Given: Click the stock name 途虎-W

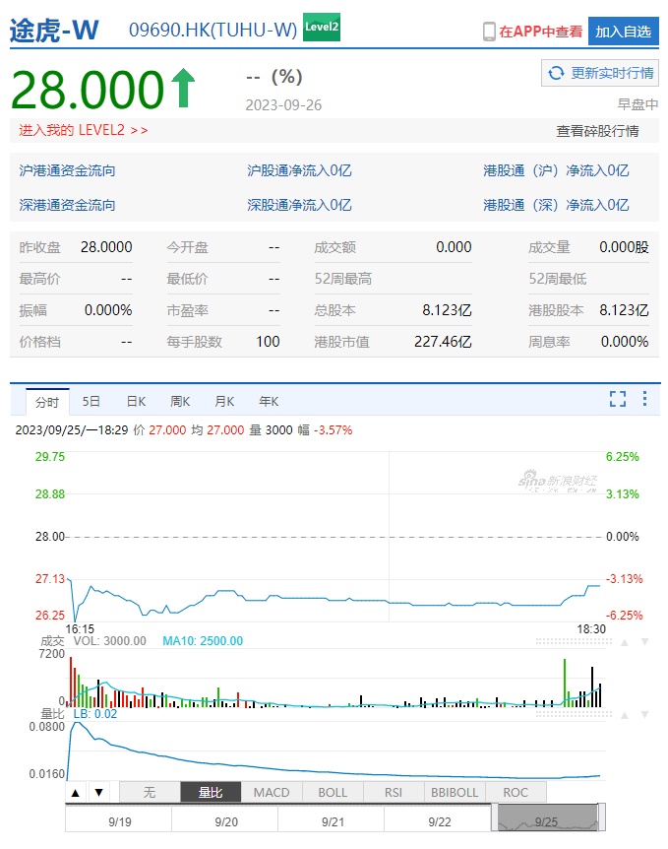Looking at the screenshot, I should coord(54,30).
